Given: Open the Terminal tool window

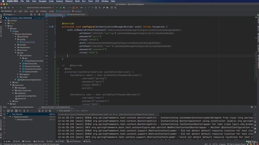Looking at the screenshot, I should (26, 141).
